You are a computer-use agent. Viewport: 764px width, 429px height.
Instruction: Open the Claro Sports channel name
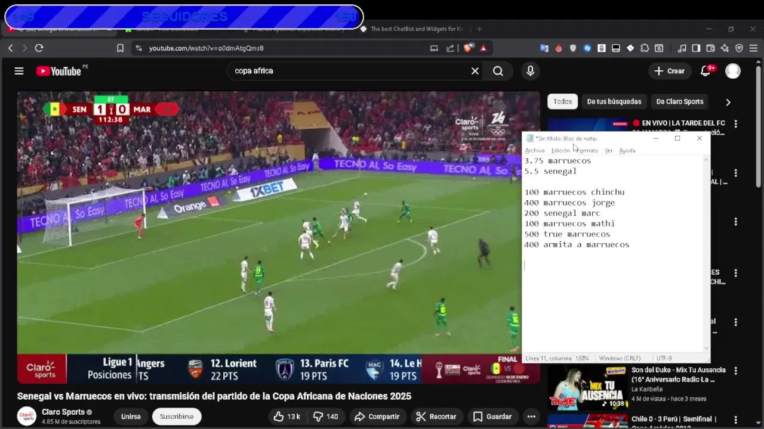pyautogui.click(x=63, y=412)
